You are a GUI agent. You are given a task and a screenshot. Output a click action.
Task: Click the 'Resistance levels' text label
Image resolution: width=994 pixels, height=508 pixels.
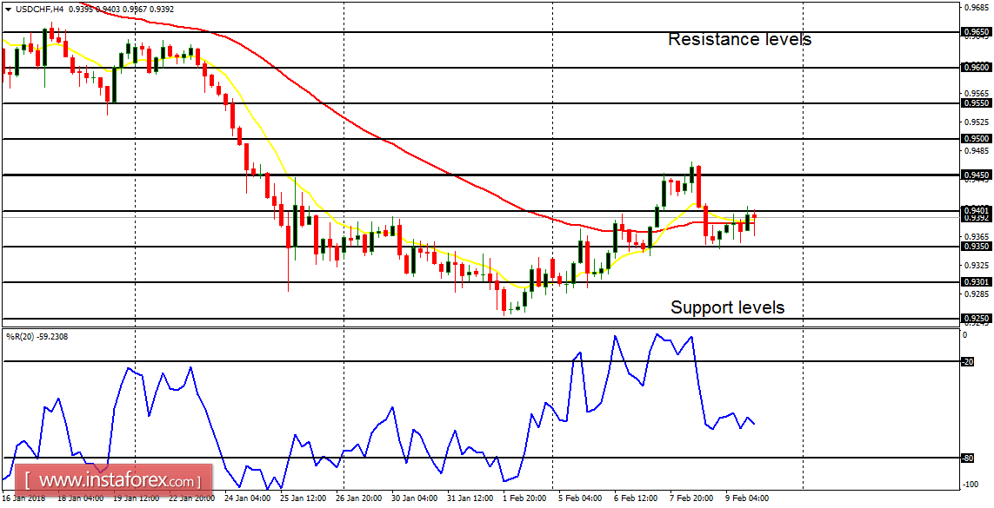coord(740,39)
